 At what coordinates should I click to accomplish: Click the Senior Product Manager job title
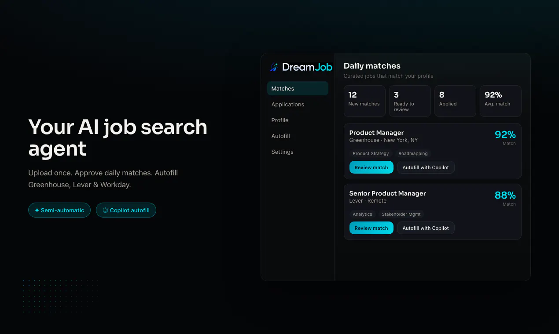click(387, 193)
